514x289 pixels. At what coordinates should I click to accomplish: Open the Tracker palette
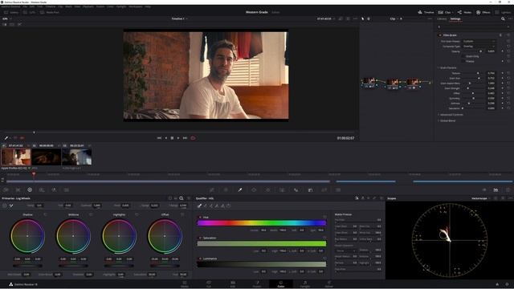267,189
